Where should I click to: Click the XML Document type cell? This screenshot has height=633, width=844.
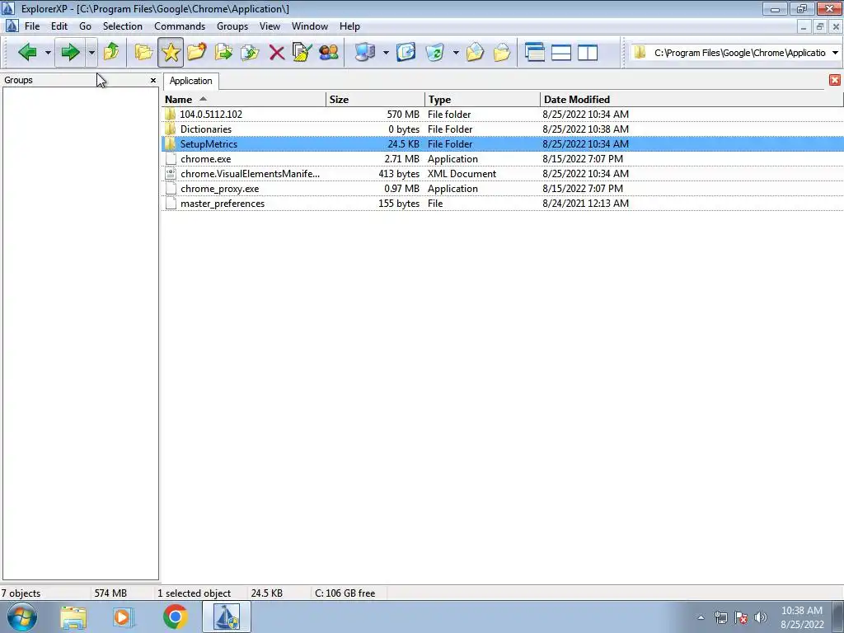coord(462,174)
